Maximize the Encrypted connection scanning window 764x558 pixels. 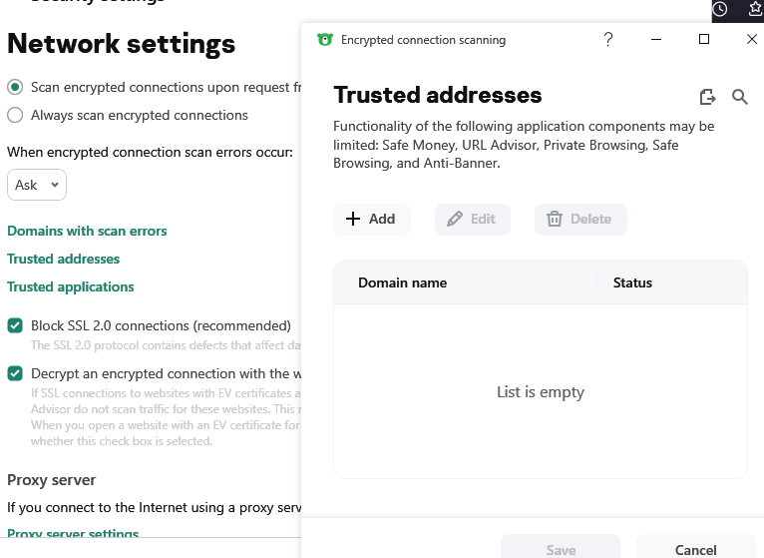click(x=704, y=40)
